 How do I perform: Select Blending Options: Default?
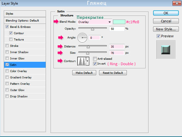click(x=25, y=21)
